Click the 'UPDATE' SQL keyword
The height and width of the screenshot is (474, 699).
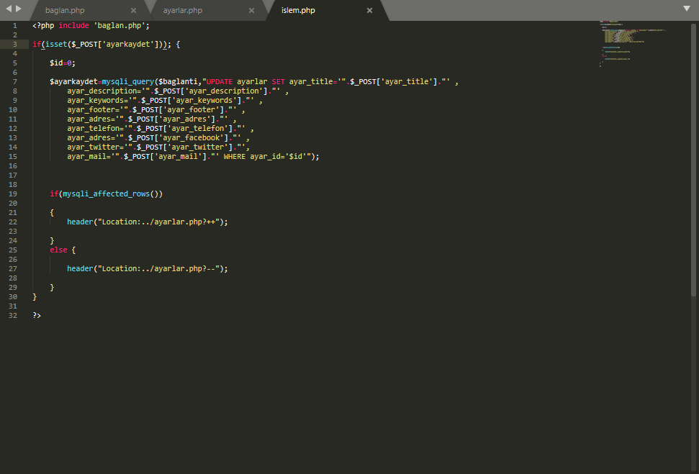click(x=220, y=81)
